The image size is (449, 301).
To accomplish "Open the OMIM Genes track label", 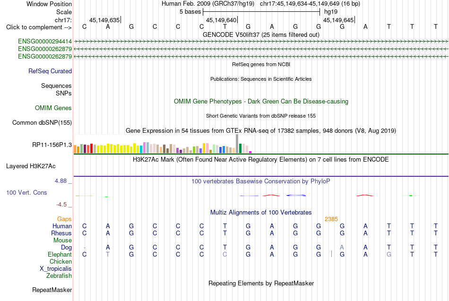I will click(x=53, y=108).
